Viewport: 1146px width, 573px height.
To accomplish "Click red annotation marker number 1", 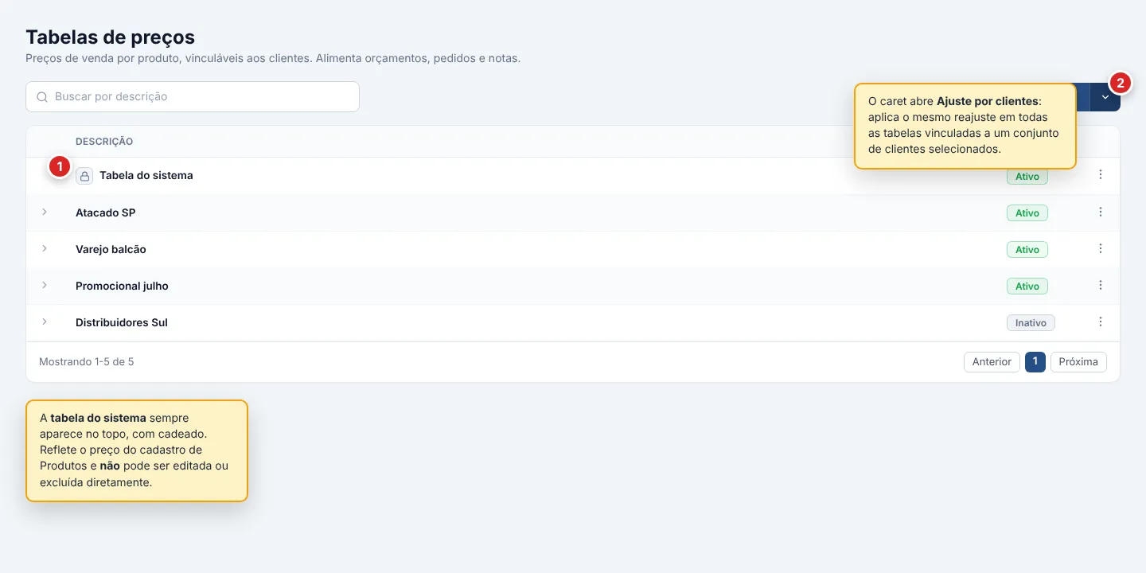I will (60, 167).
